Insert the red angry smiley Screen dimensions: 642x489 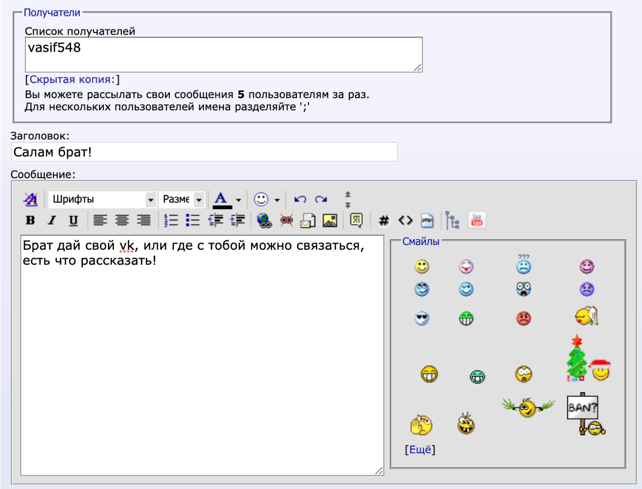(524, 318)
